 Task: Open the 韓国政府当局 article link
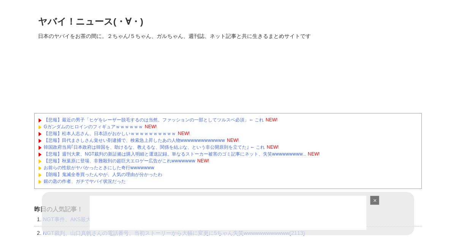tap(154, 147)
